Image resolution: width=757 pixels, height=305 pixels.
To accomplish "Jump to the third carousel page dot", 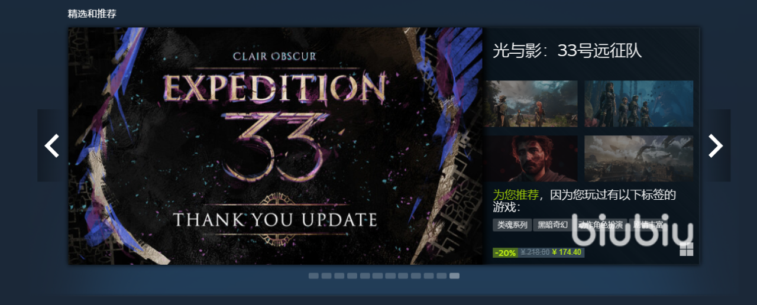I will tap(339, 275).
